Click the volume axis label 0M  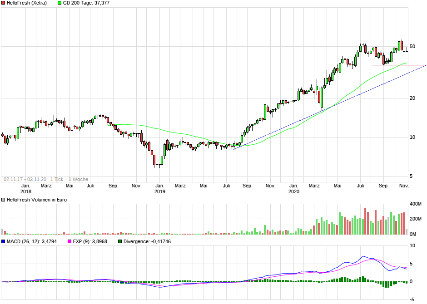tap(413, 234)
